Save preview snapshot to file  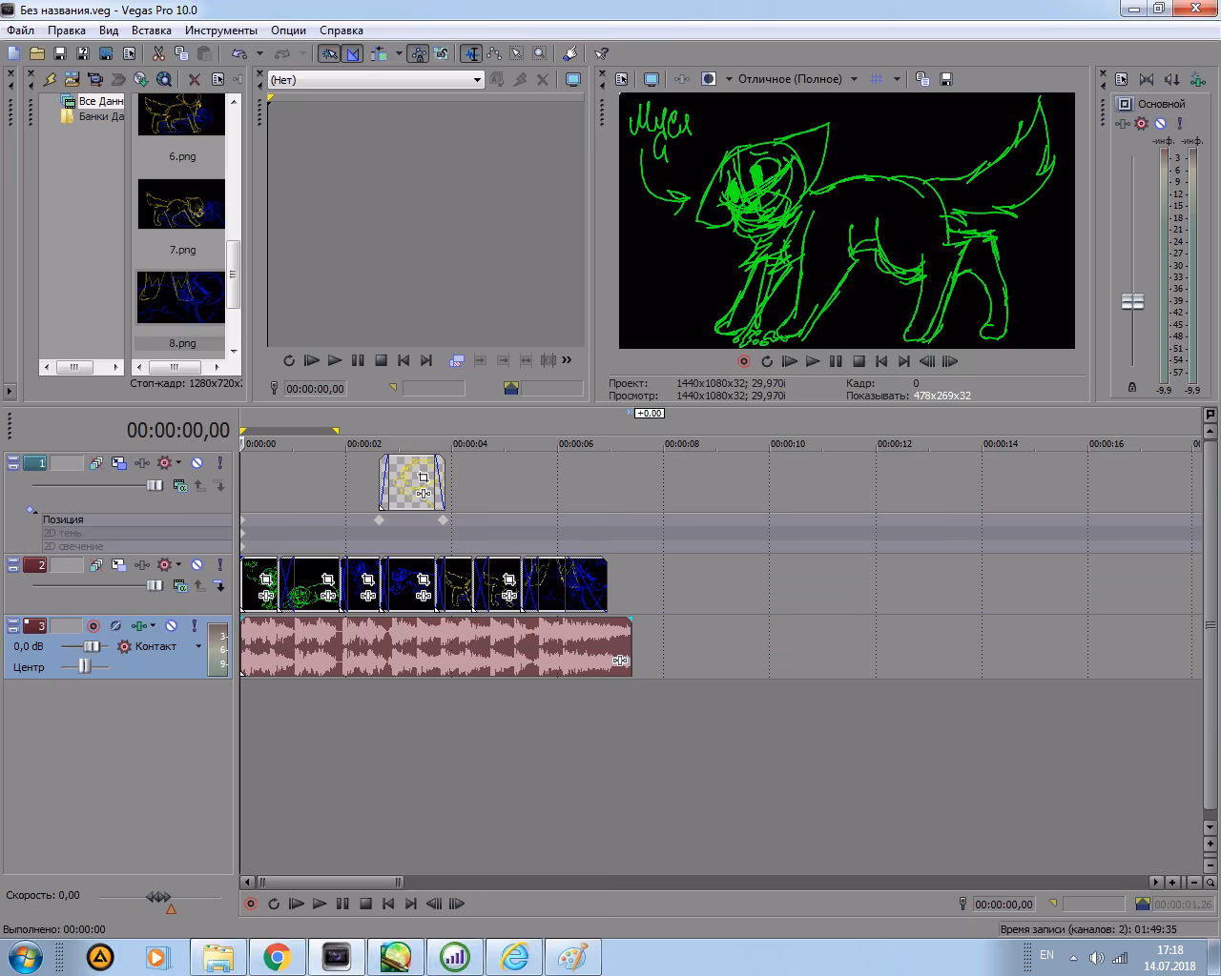click(x=946, y=79)
